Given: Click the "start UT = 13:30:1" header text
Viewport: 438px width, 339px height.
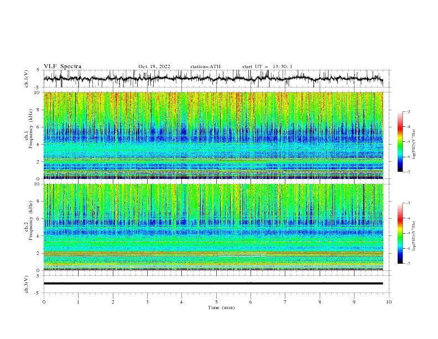Looking at the screenshot, I should (267, 66).
